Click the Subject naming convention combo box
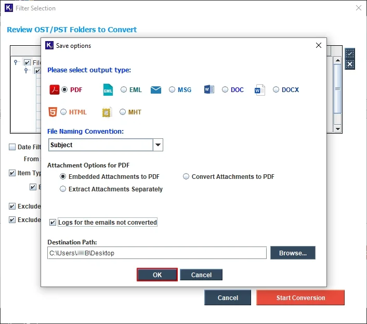367x324 pixels. tap(106, 145)
